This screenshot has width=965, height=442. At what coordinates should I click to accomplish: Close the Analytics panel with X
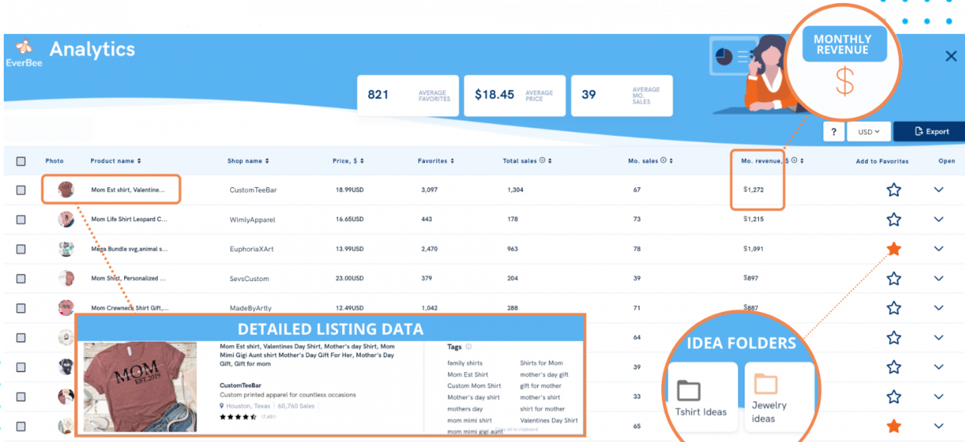pos(951,56)
